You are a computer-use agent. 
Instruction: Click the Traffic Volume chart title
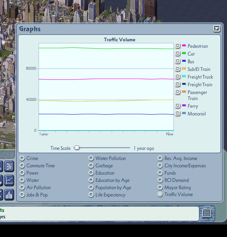[119, 40]
